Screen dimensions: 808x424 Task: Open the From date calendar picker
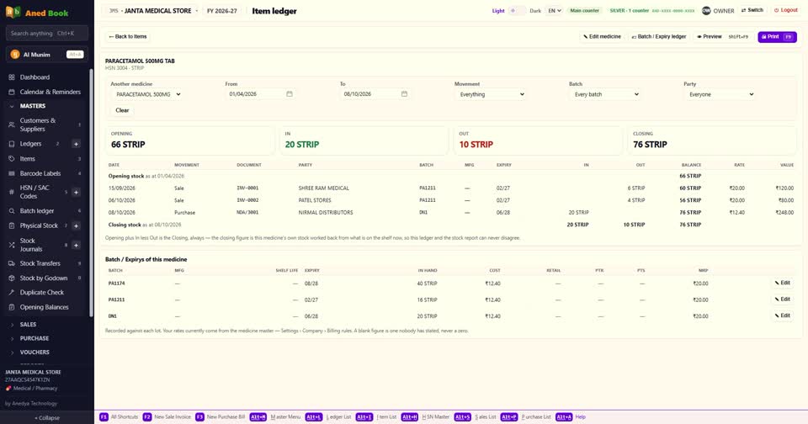[x=290, y=93]
